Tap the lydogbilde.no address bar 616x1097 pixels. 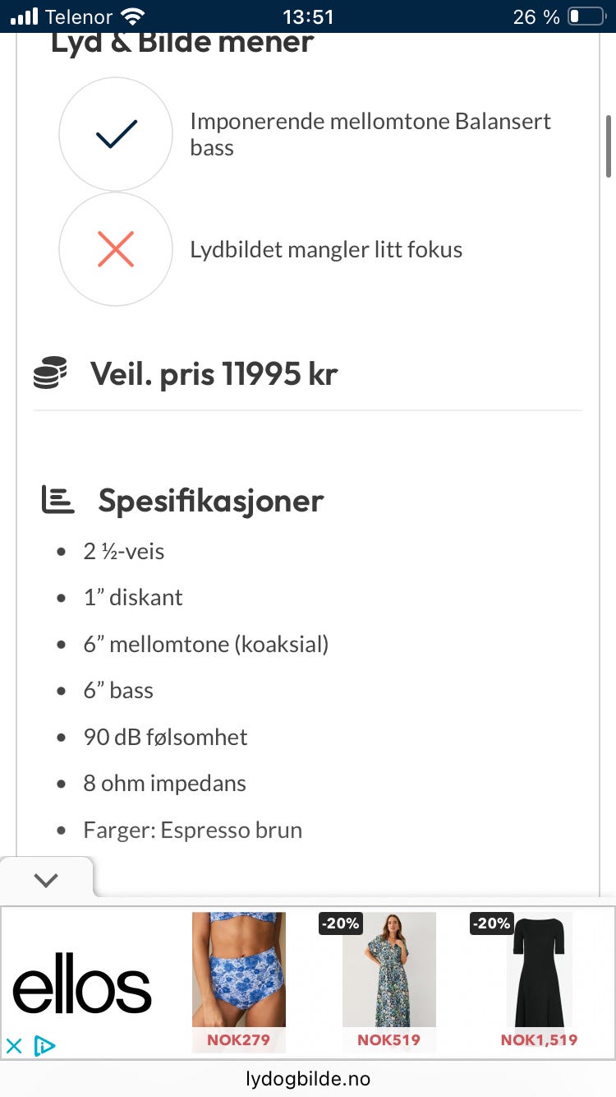(308, 1079)
